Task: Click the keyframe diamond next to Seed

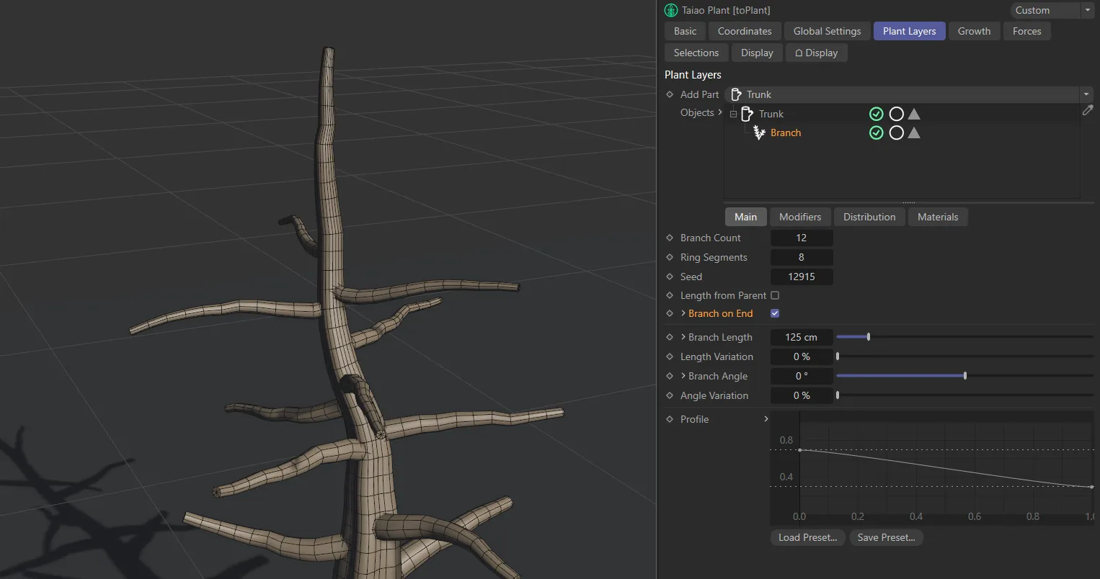Action: click(670, 277)
